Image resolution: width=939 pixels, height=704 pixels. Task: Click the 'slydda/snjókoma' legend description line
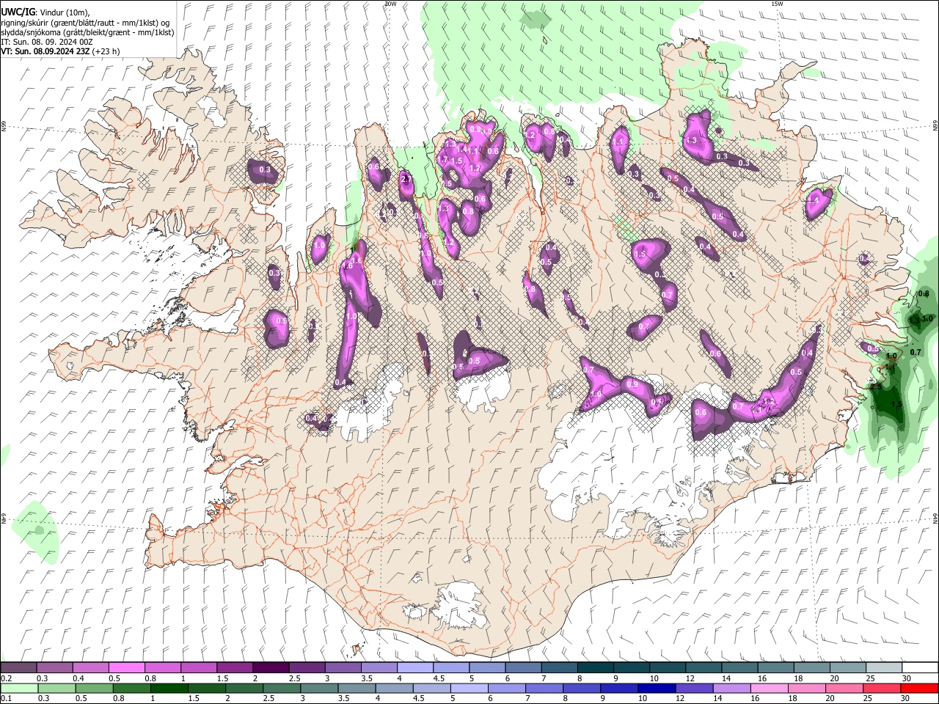pyautogui.click(x=87, y=32)
